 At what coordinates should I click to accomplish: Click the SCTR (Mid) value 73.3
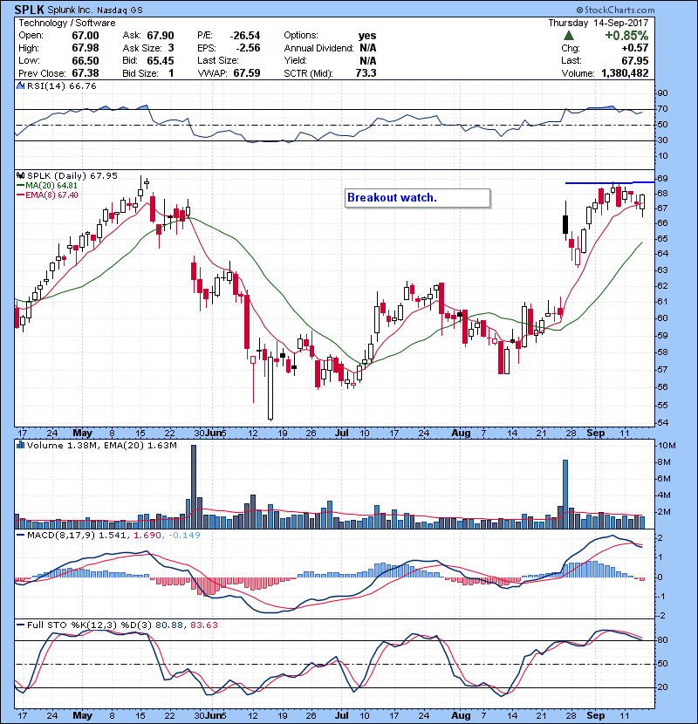pyautogui.click(x=366, y=73)
